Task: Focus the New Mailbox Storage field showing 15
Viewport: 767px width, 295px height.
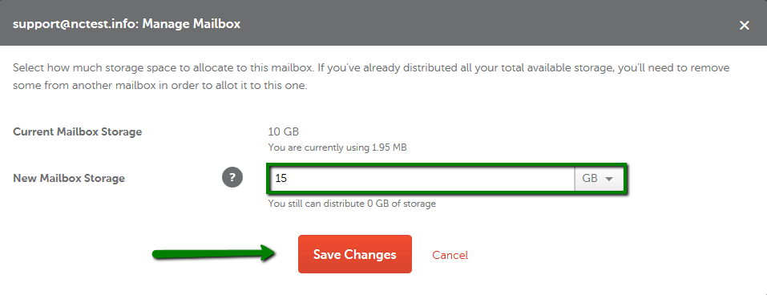Action: [421, 179]
